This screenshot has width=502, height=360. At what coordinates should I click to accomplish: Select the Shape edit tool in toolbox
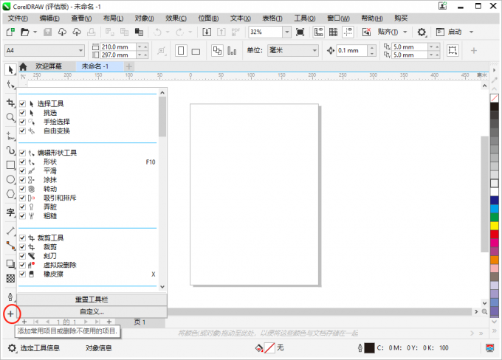click(x=10, y=85)
